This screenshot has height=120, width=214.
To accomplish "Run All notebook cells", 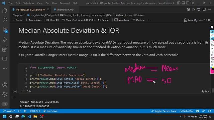I will [52, 20].
